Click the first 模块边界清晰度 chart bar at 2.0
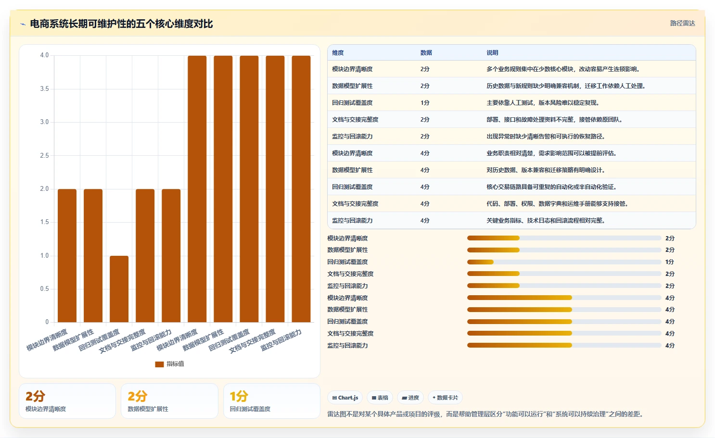This screenshot has width=715, height=438. [x=67, y=256]
